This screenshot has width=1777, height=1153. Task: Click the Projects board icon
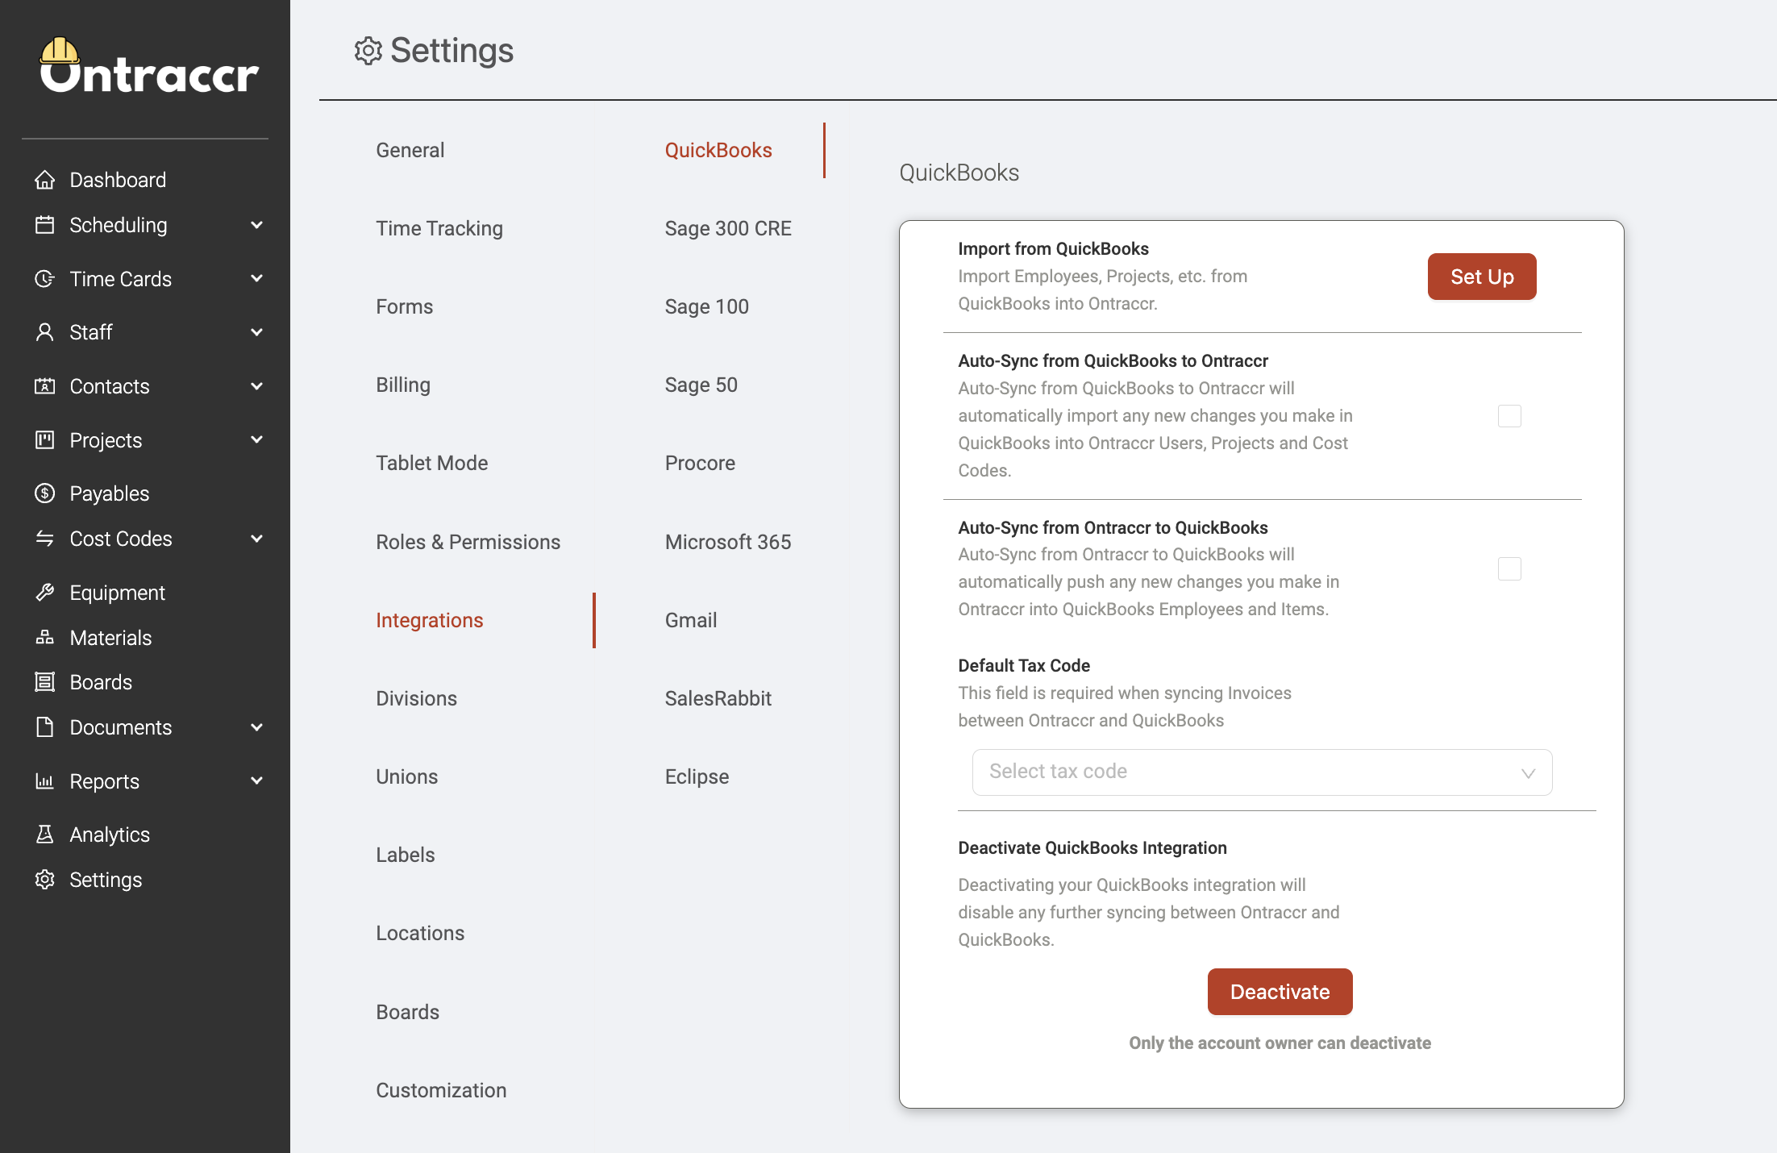(x=45, y=440)
